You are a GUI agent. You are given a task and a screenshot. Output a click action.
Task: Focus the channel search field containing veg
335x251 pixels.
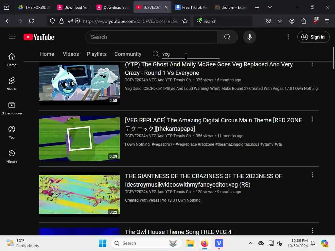(191, 54)
